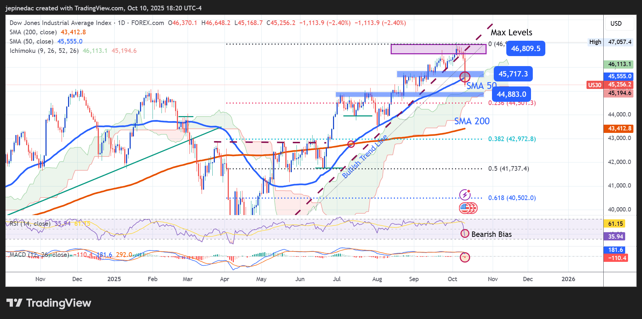642x319 pixels.
Task: Click the 1D timeframe label in the title
Action: click(121, 23)
